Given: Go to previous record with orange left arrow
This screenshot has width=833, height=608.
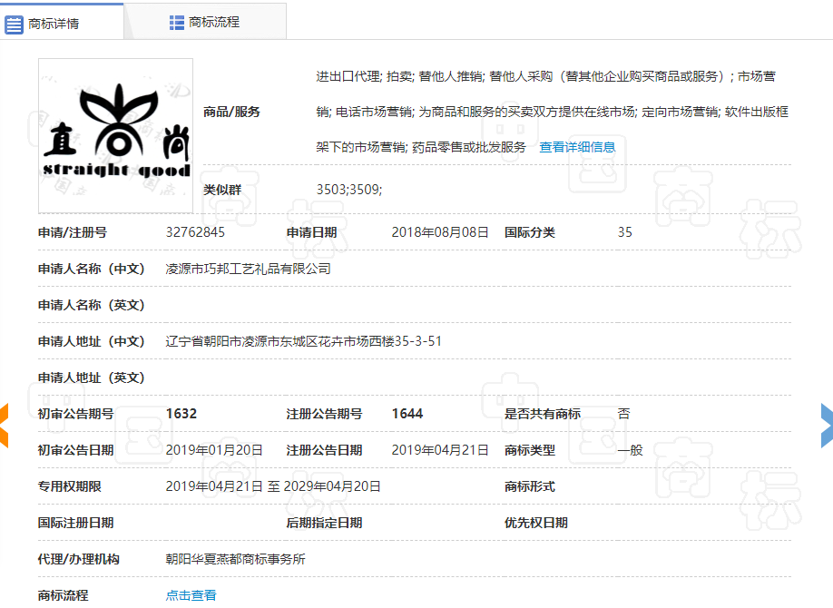Looking at the screenshot, I should coord(5,426).
